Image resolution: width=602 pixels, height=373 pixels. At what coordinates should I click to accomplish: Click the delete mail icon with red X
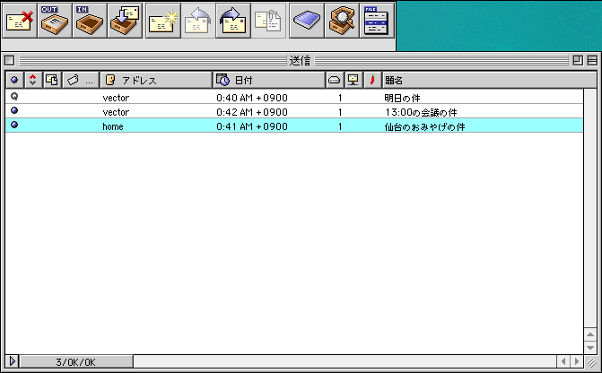19,19
